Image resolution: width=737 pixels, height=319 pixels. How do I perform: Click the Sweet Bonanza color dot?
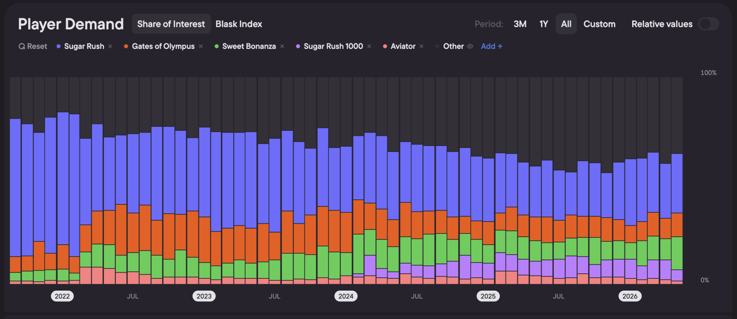(217, 46)
